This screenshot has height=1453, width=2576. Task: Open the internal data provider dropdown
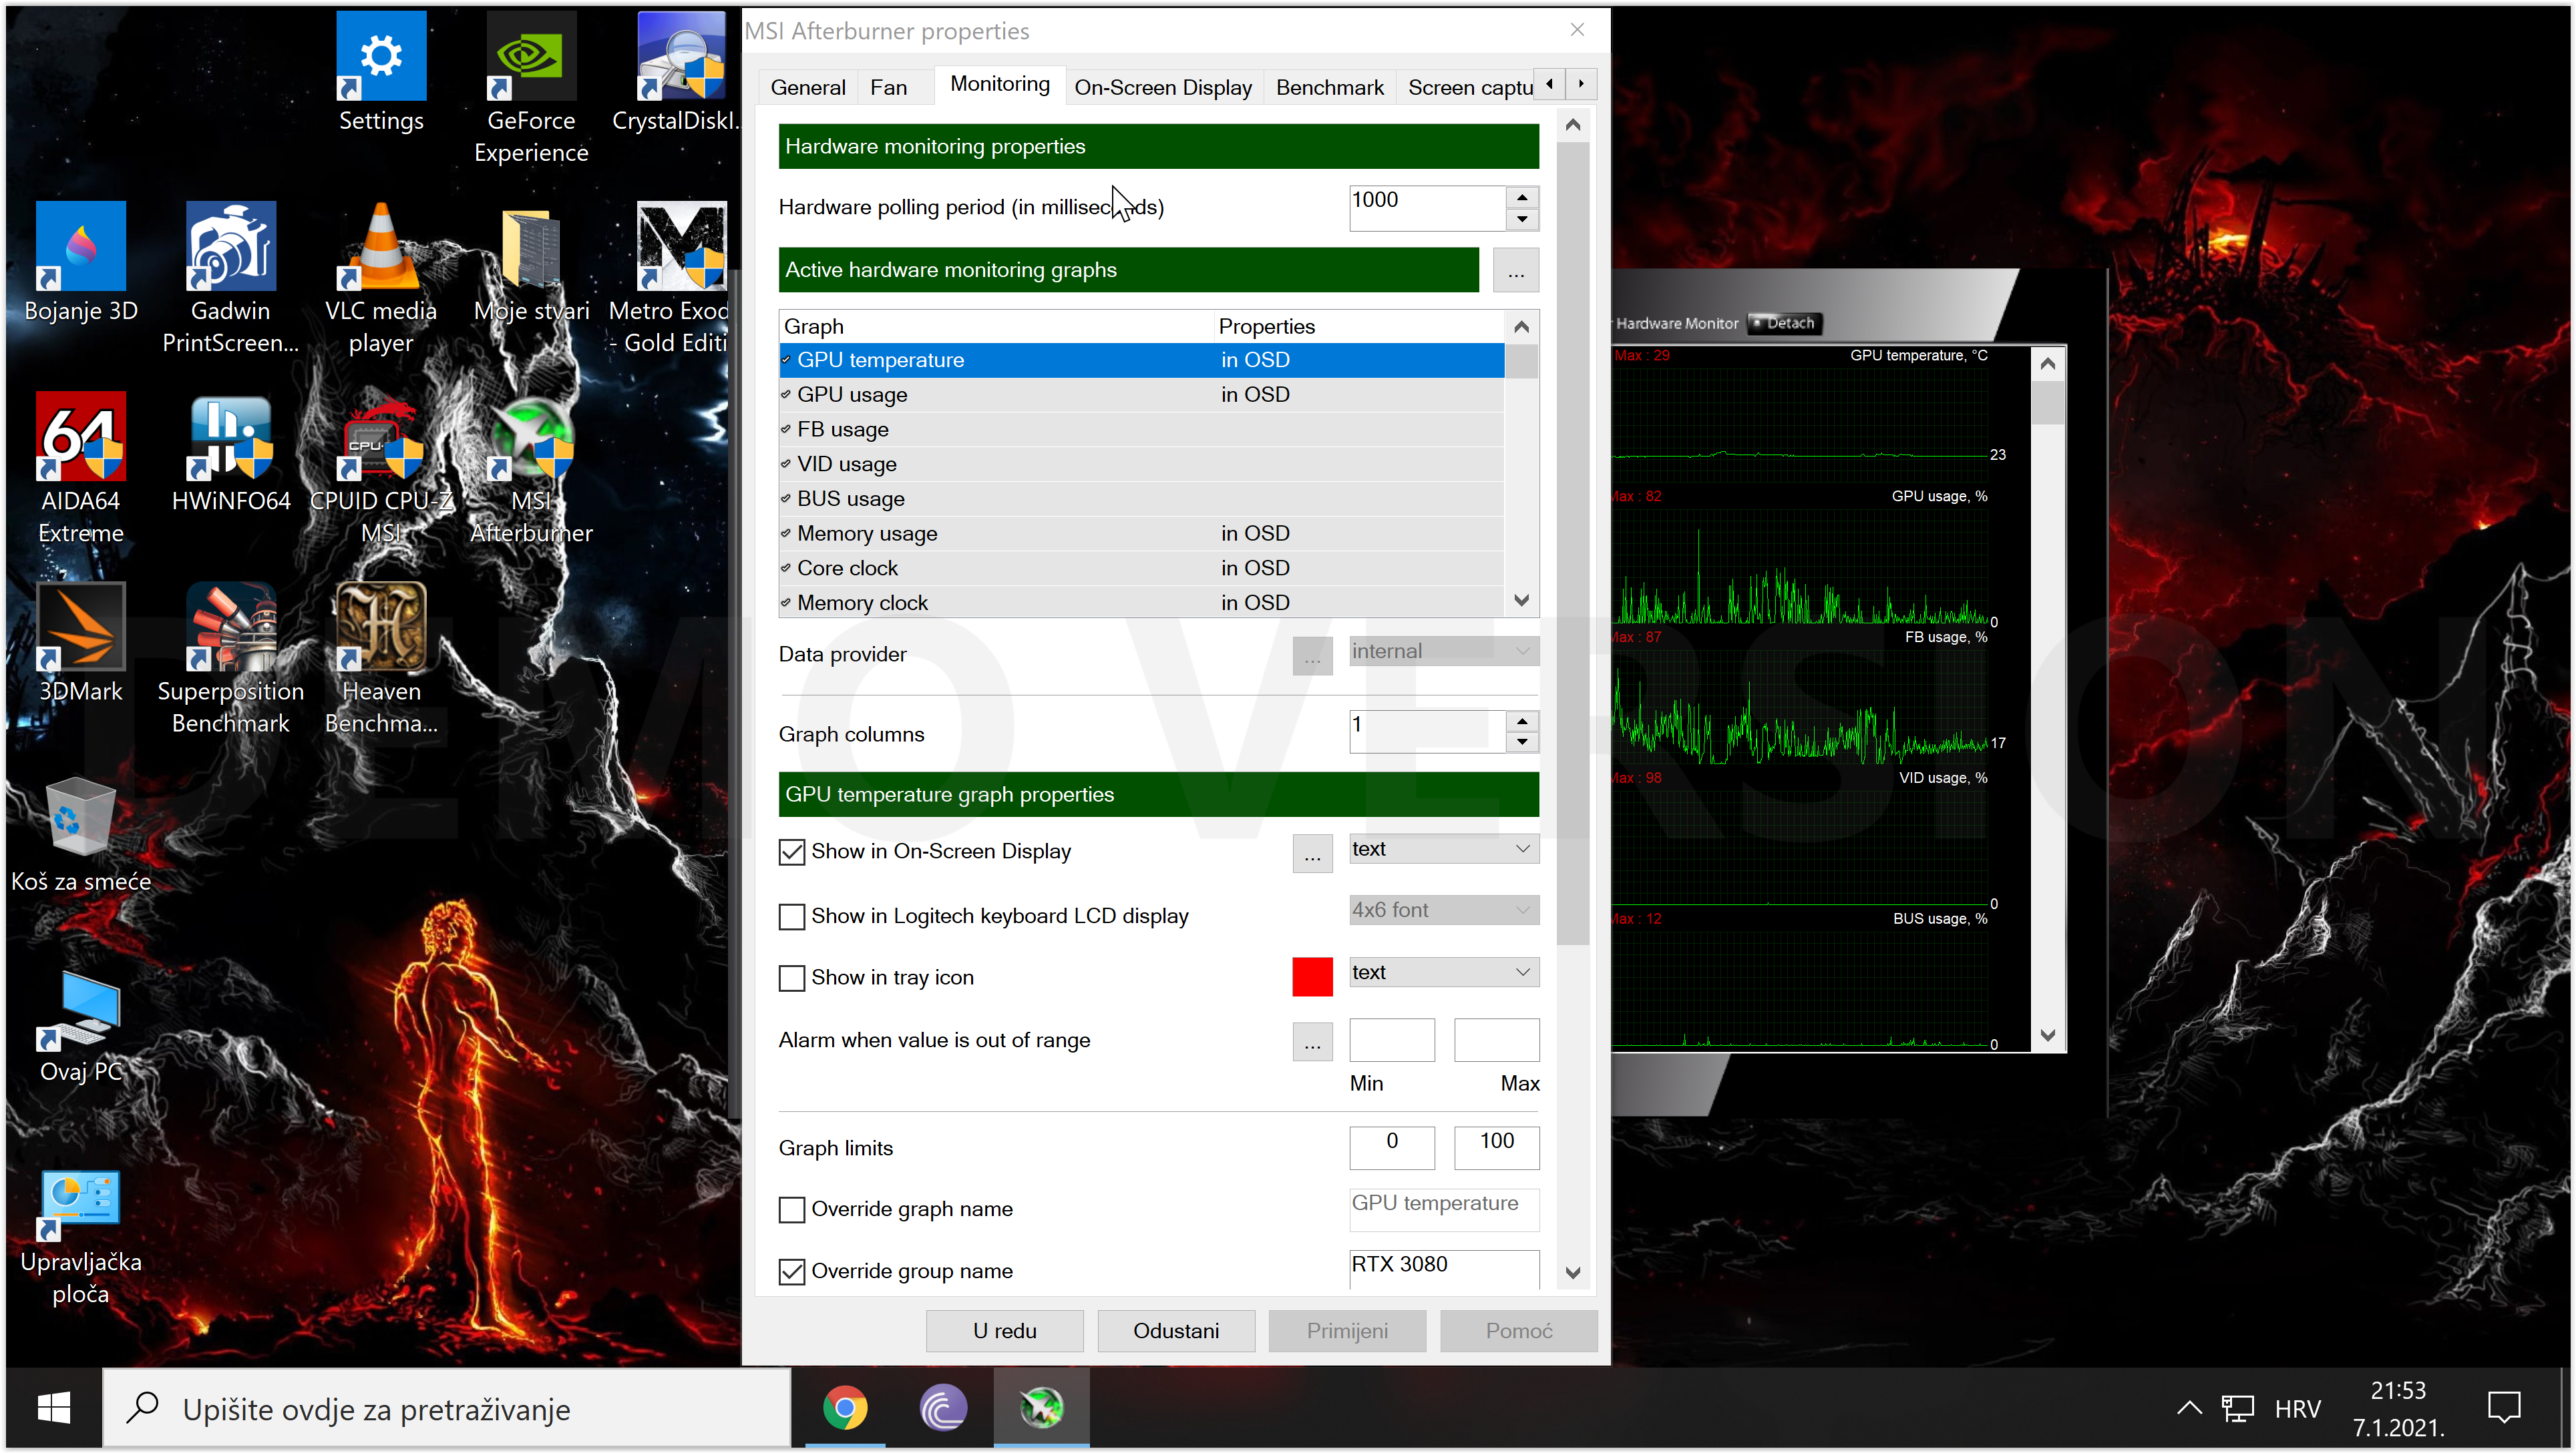pos(1443,651)
